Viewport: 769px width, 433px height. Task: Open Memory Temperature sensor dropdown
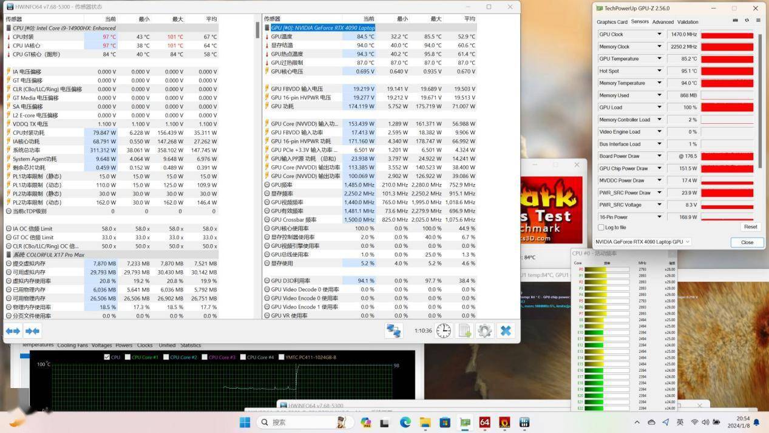(x=659, y=83)
